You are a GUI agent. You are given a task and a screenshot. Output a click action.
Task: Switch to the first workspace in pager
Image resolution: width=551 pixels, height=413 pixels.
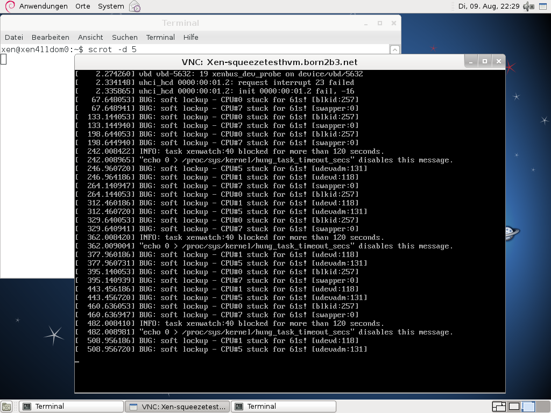tap(499, 407)
